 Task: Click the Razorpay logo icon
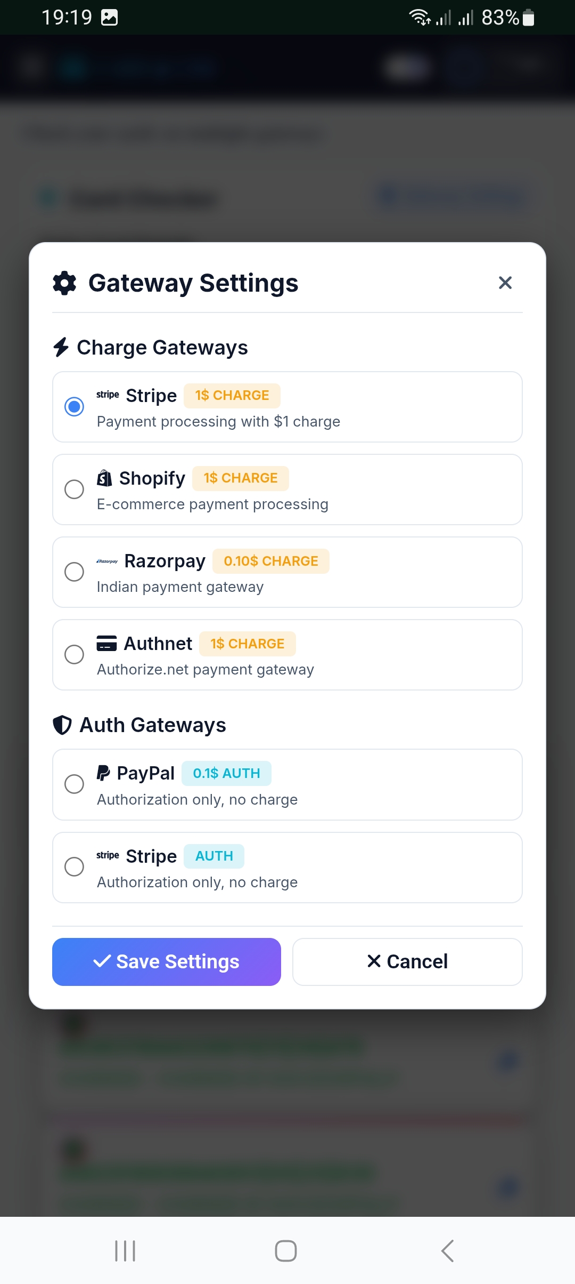pyautogui.click(x=107, y=561)
